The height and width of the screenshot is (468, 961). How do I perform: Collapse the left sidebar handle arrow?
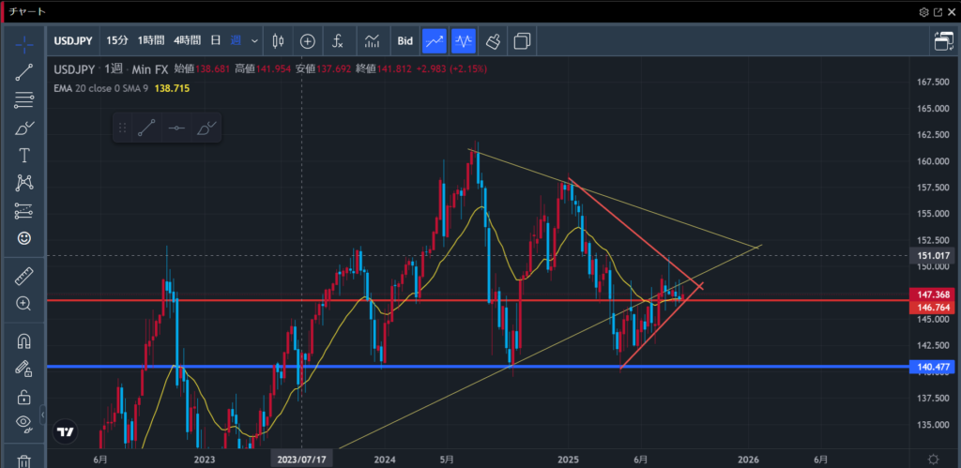pos(43,415)
